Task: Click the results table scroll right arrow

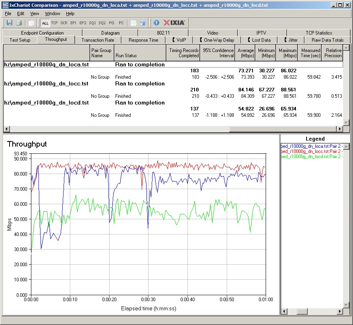Action: pyautogui.click(x=340, y=129)
